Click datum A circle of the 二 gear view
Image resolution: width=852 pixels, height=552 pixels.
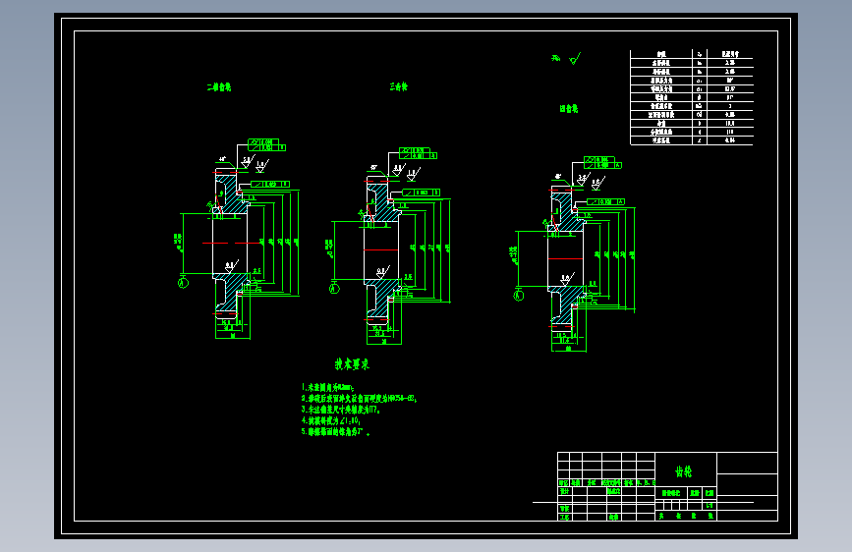pyautogui.click(x=183, y=283)
